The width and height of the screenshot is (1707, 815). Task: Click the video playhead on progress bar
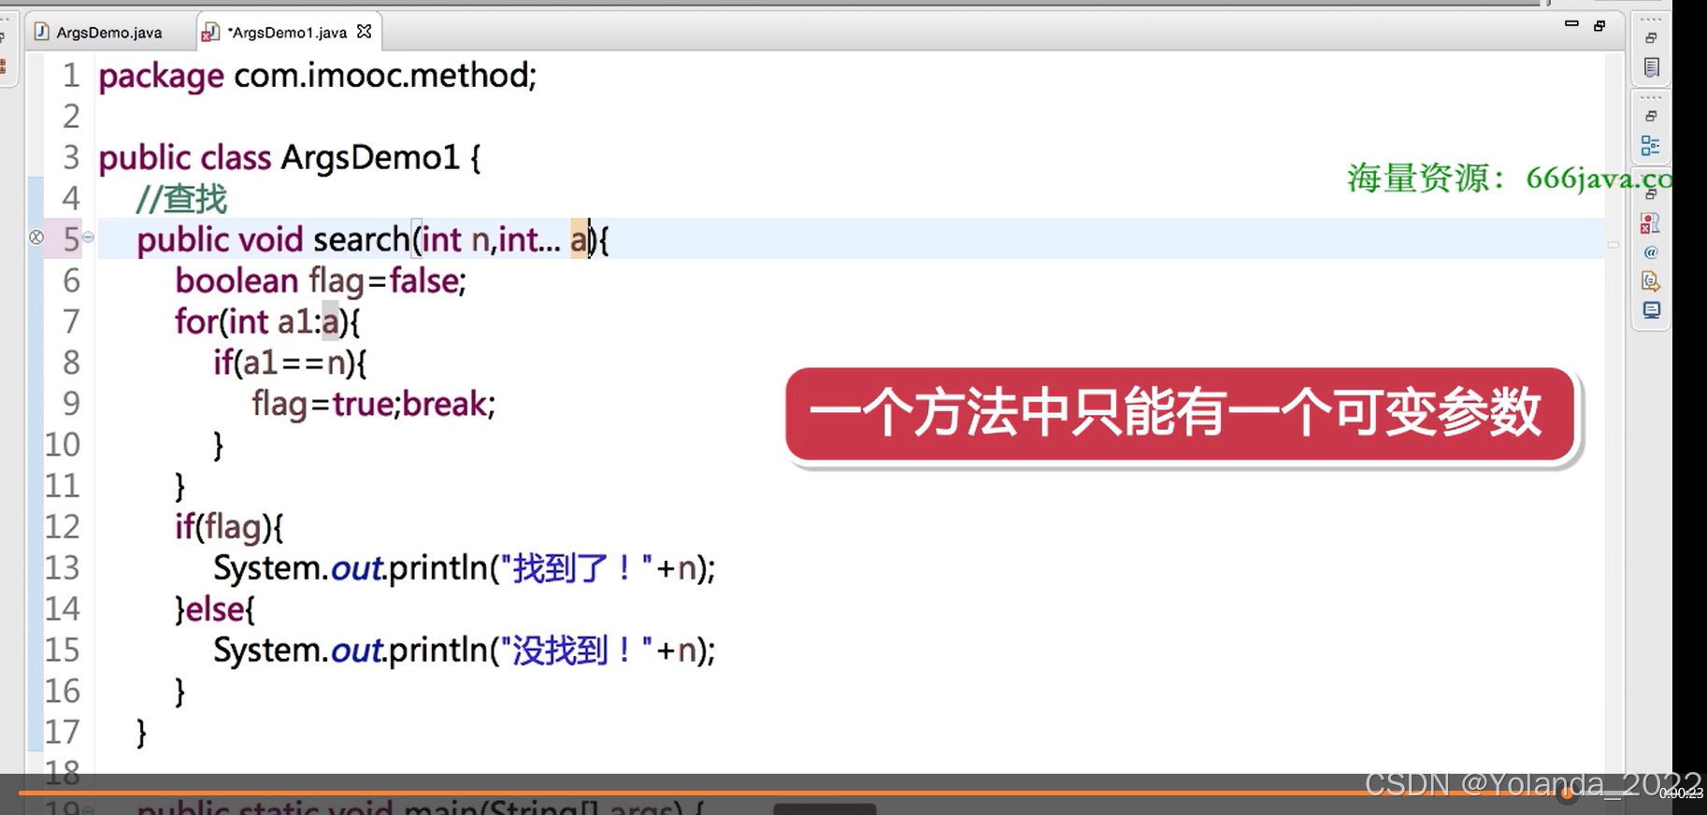(1568, 794)
